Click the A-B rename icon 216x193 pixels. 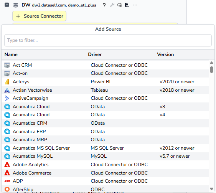point(119,5)
